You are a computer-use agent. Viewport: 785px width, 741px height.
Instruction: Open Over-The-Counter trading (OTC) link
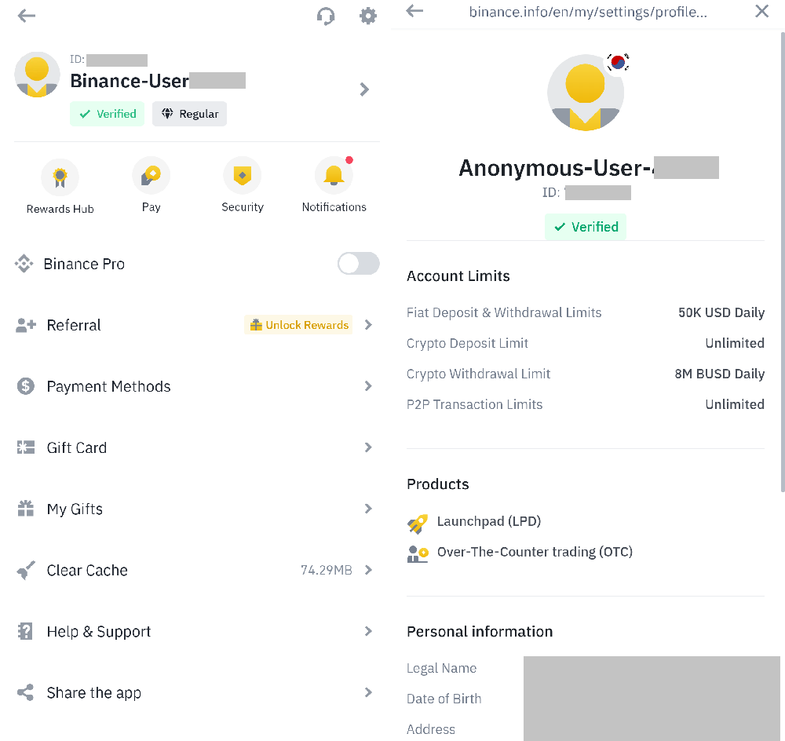coord(535,553)
